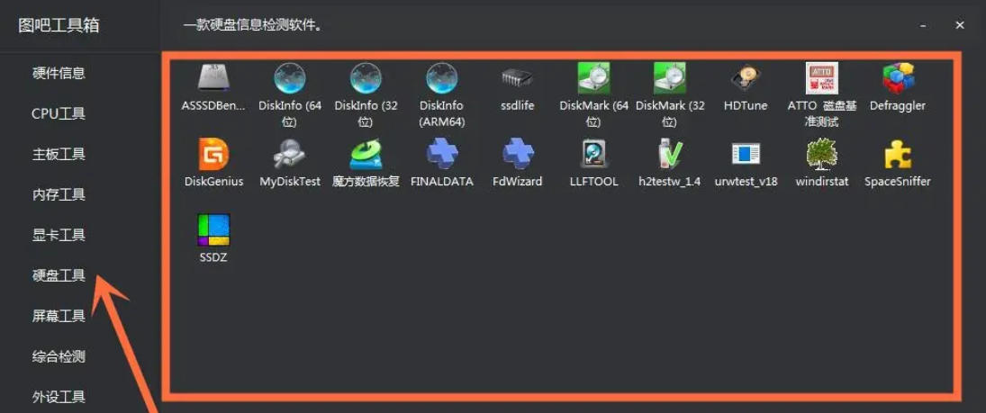Image resolution: width=986 pixels, height=413 pixels.
Task: Open the windirstat tree icon
Action: pyautogui.click(x=822, y=154)
